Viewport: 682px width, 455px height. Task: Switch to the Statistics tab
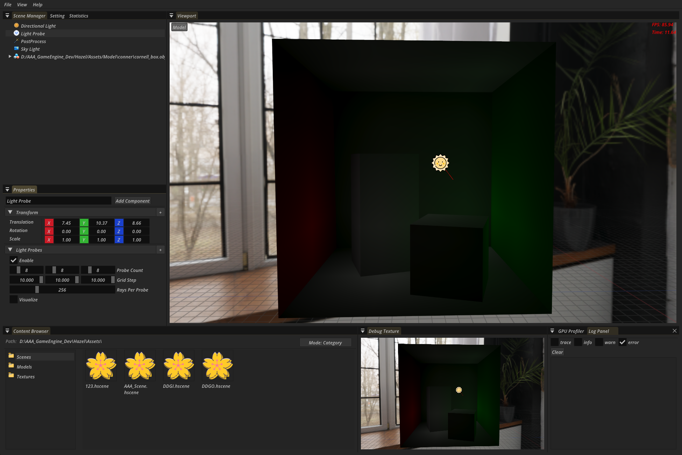[78, 16]
